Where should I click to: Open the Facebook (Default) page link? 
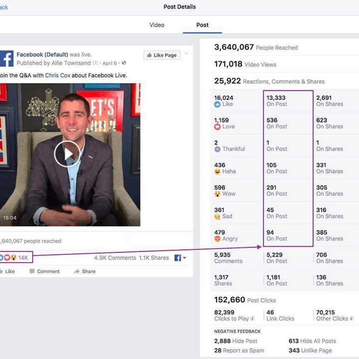42,54
